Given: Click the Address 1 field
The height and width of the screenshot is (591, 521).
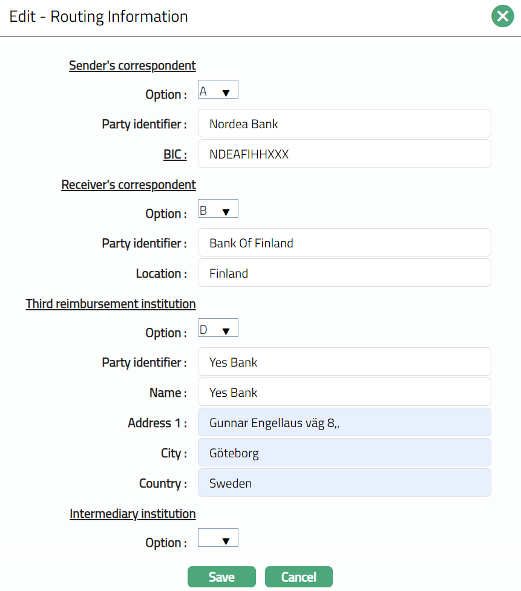Looking at the screenshot, I should [344, 422].
